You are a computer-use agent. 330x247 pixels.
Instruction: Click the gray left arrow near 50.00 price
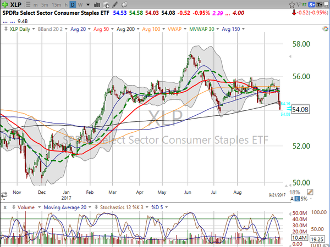290,185
